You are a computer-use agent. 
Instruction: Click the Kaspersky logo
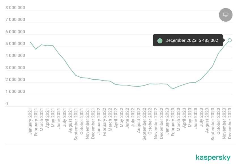213,157
